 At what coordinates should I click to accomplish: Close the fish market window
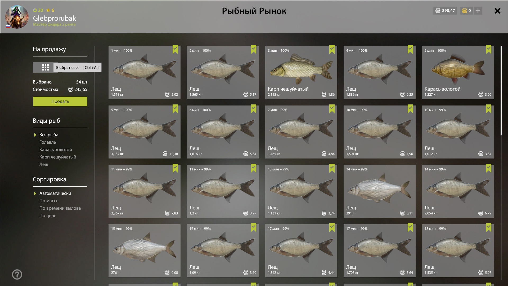pyautogui.click(x=497, y=11)
